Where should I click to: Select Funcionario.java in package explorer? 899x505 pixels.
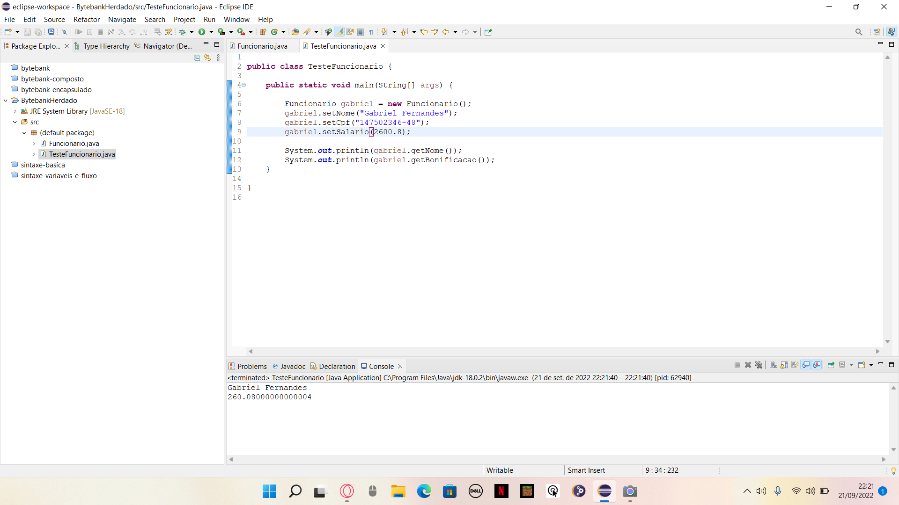pos(74,143)
